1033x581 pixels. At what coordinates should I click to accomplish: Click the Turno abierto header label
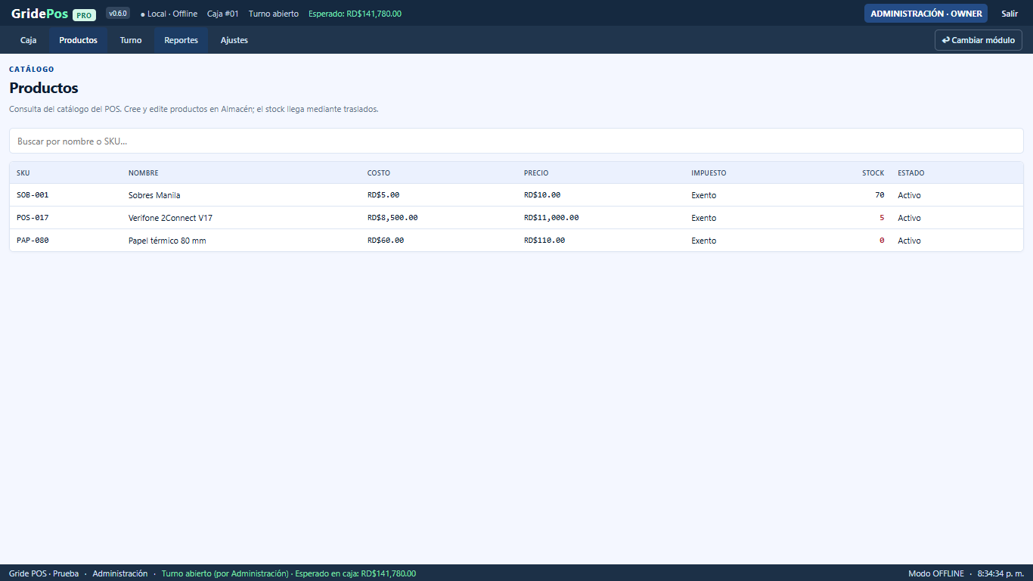pos(274,14)
